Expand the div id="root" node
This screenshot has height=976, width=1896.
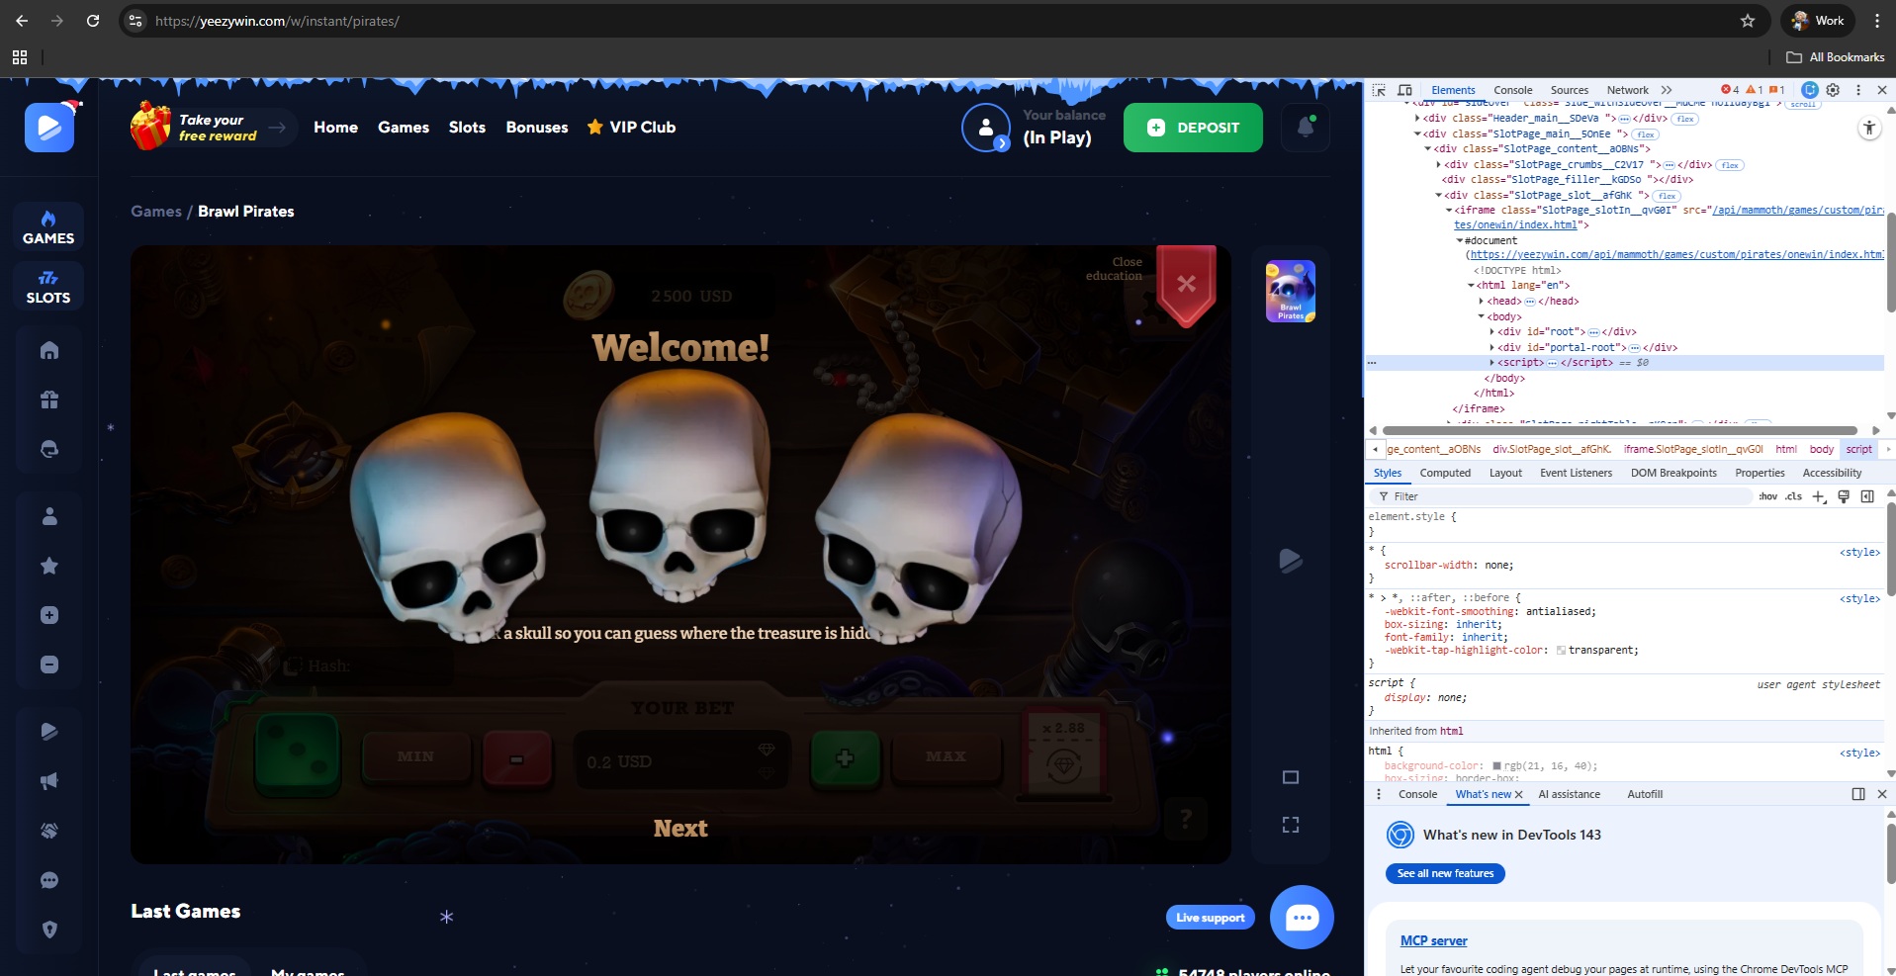click(1491, 332)
